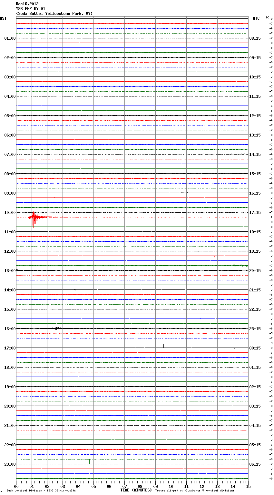The image size is (274, 495).
Task: Click the 15 minute tick on x-axis
Action: coord(248,486)
